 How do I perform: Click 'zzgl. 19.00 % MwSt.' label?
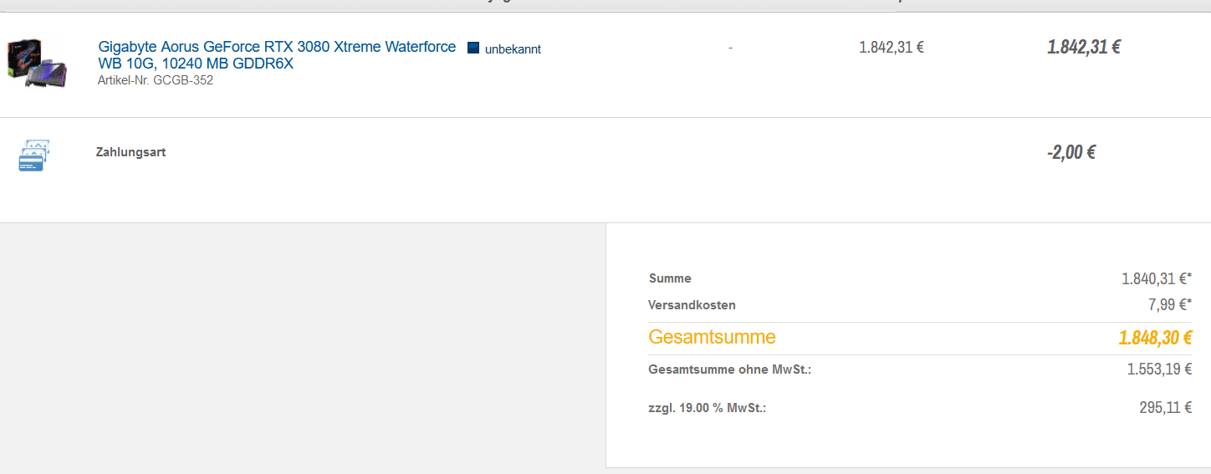(707, 408)
